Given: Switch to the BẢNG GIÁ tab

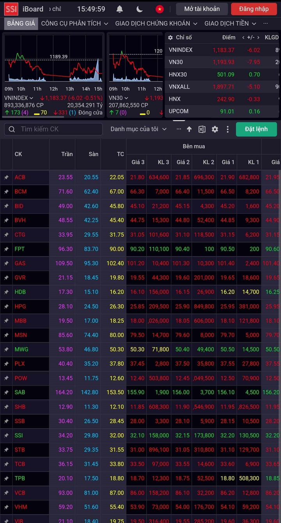Looking at the screenshot, I should [21, 23].
